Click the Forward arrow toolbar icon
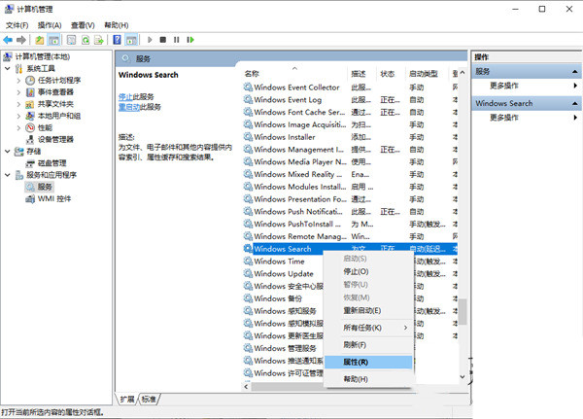The image size is (583, 419). [x=21, y=40]
